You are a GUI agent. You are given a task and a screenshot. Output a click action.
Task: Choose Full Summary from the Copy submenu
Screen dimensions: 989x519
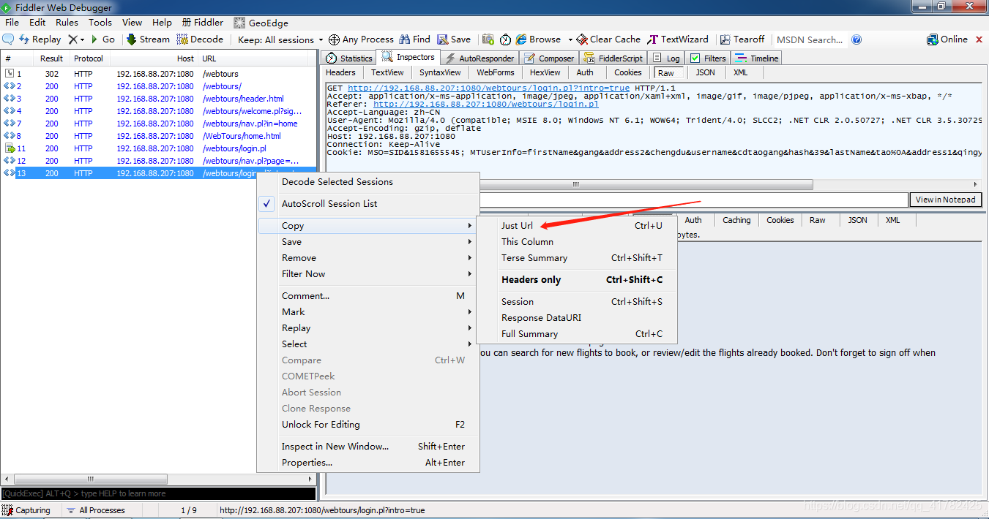(577, 334)
